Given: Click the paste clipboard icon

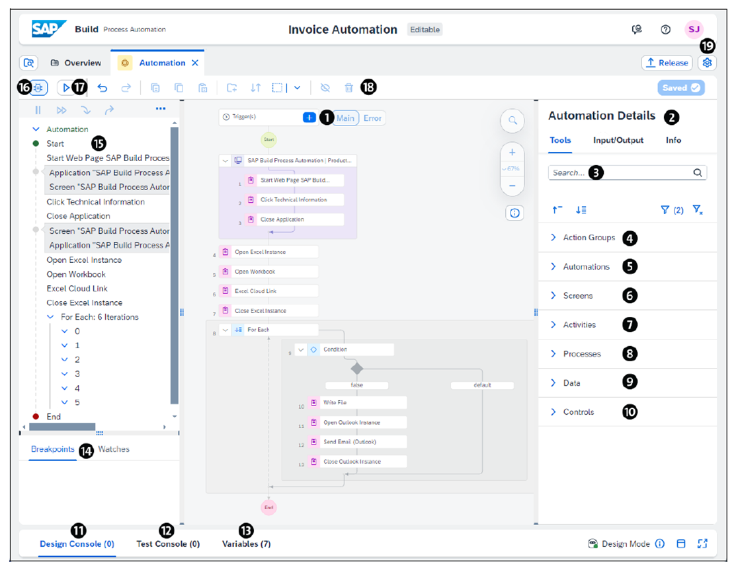Looking at the screenshot, I should tap(203, 88).
